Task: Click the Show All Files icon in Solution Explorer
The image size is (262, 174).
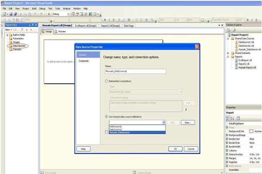Action: [234, 30]
